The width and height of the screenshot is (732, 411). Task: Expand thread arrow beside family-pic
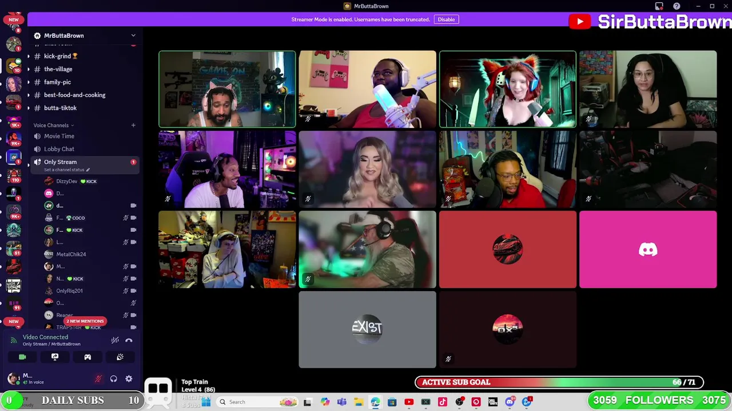coord(28,82)
